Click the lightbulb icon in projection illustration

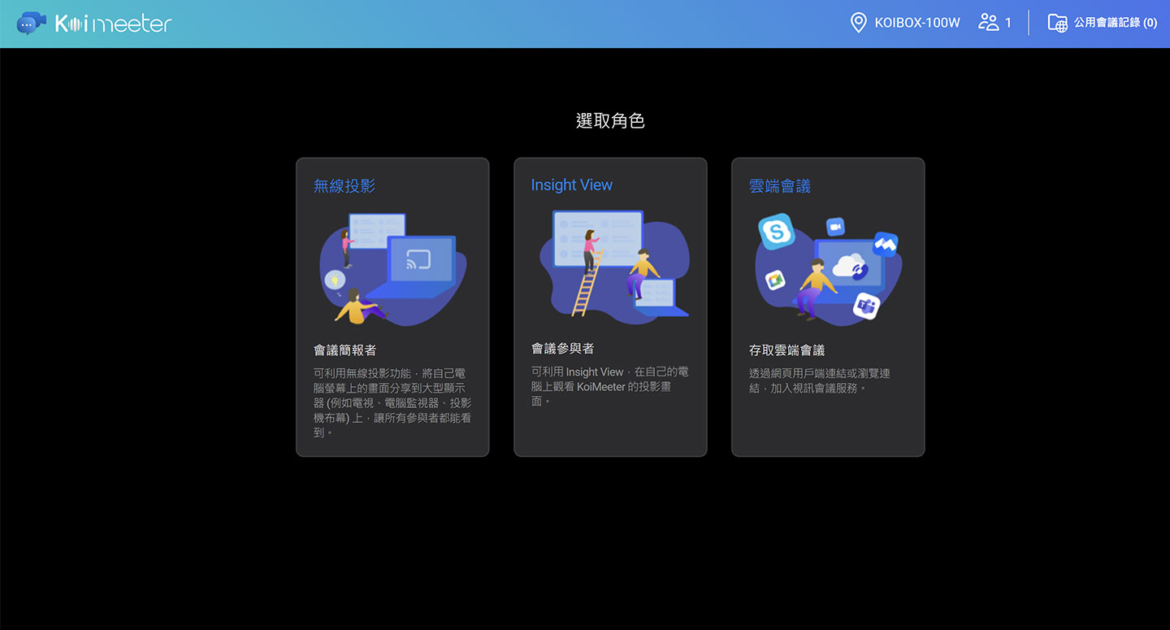tap(335, 280)
